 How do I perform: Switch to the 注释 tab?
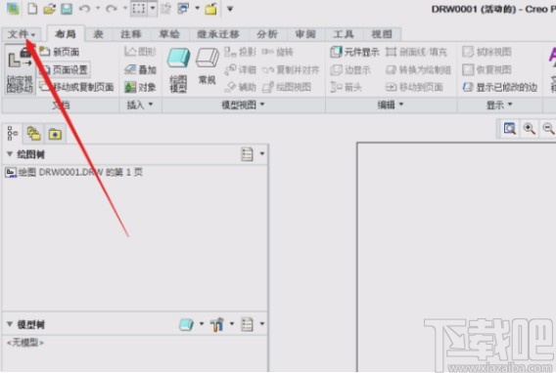click(131, 34)
